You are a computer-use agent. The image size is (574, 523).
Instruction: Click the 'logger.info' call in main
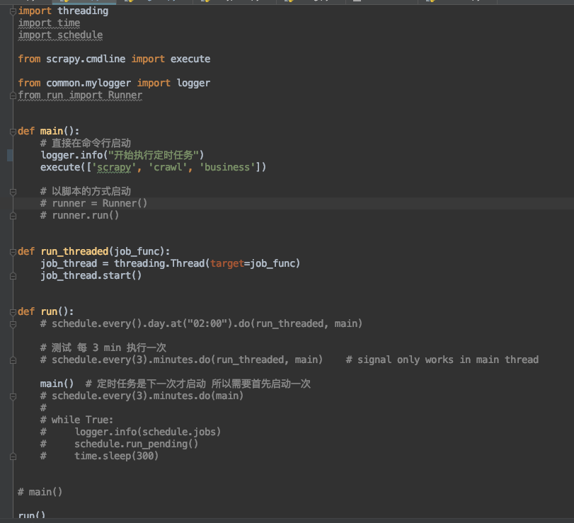[71, 155]
